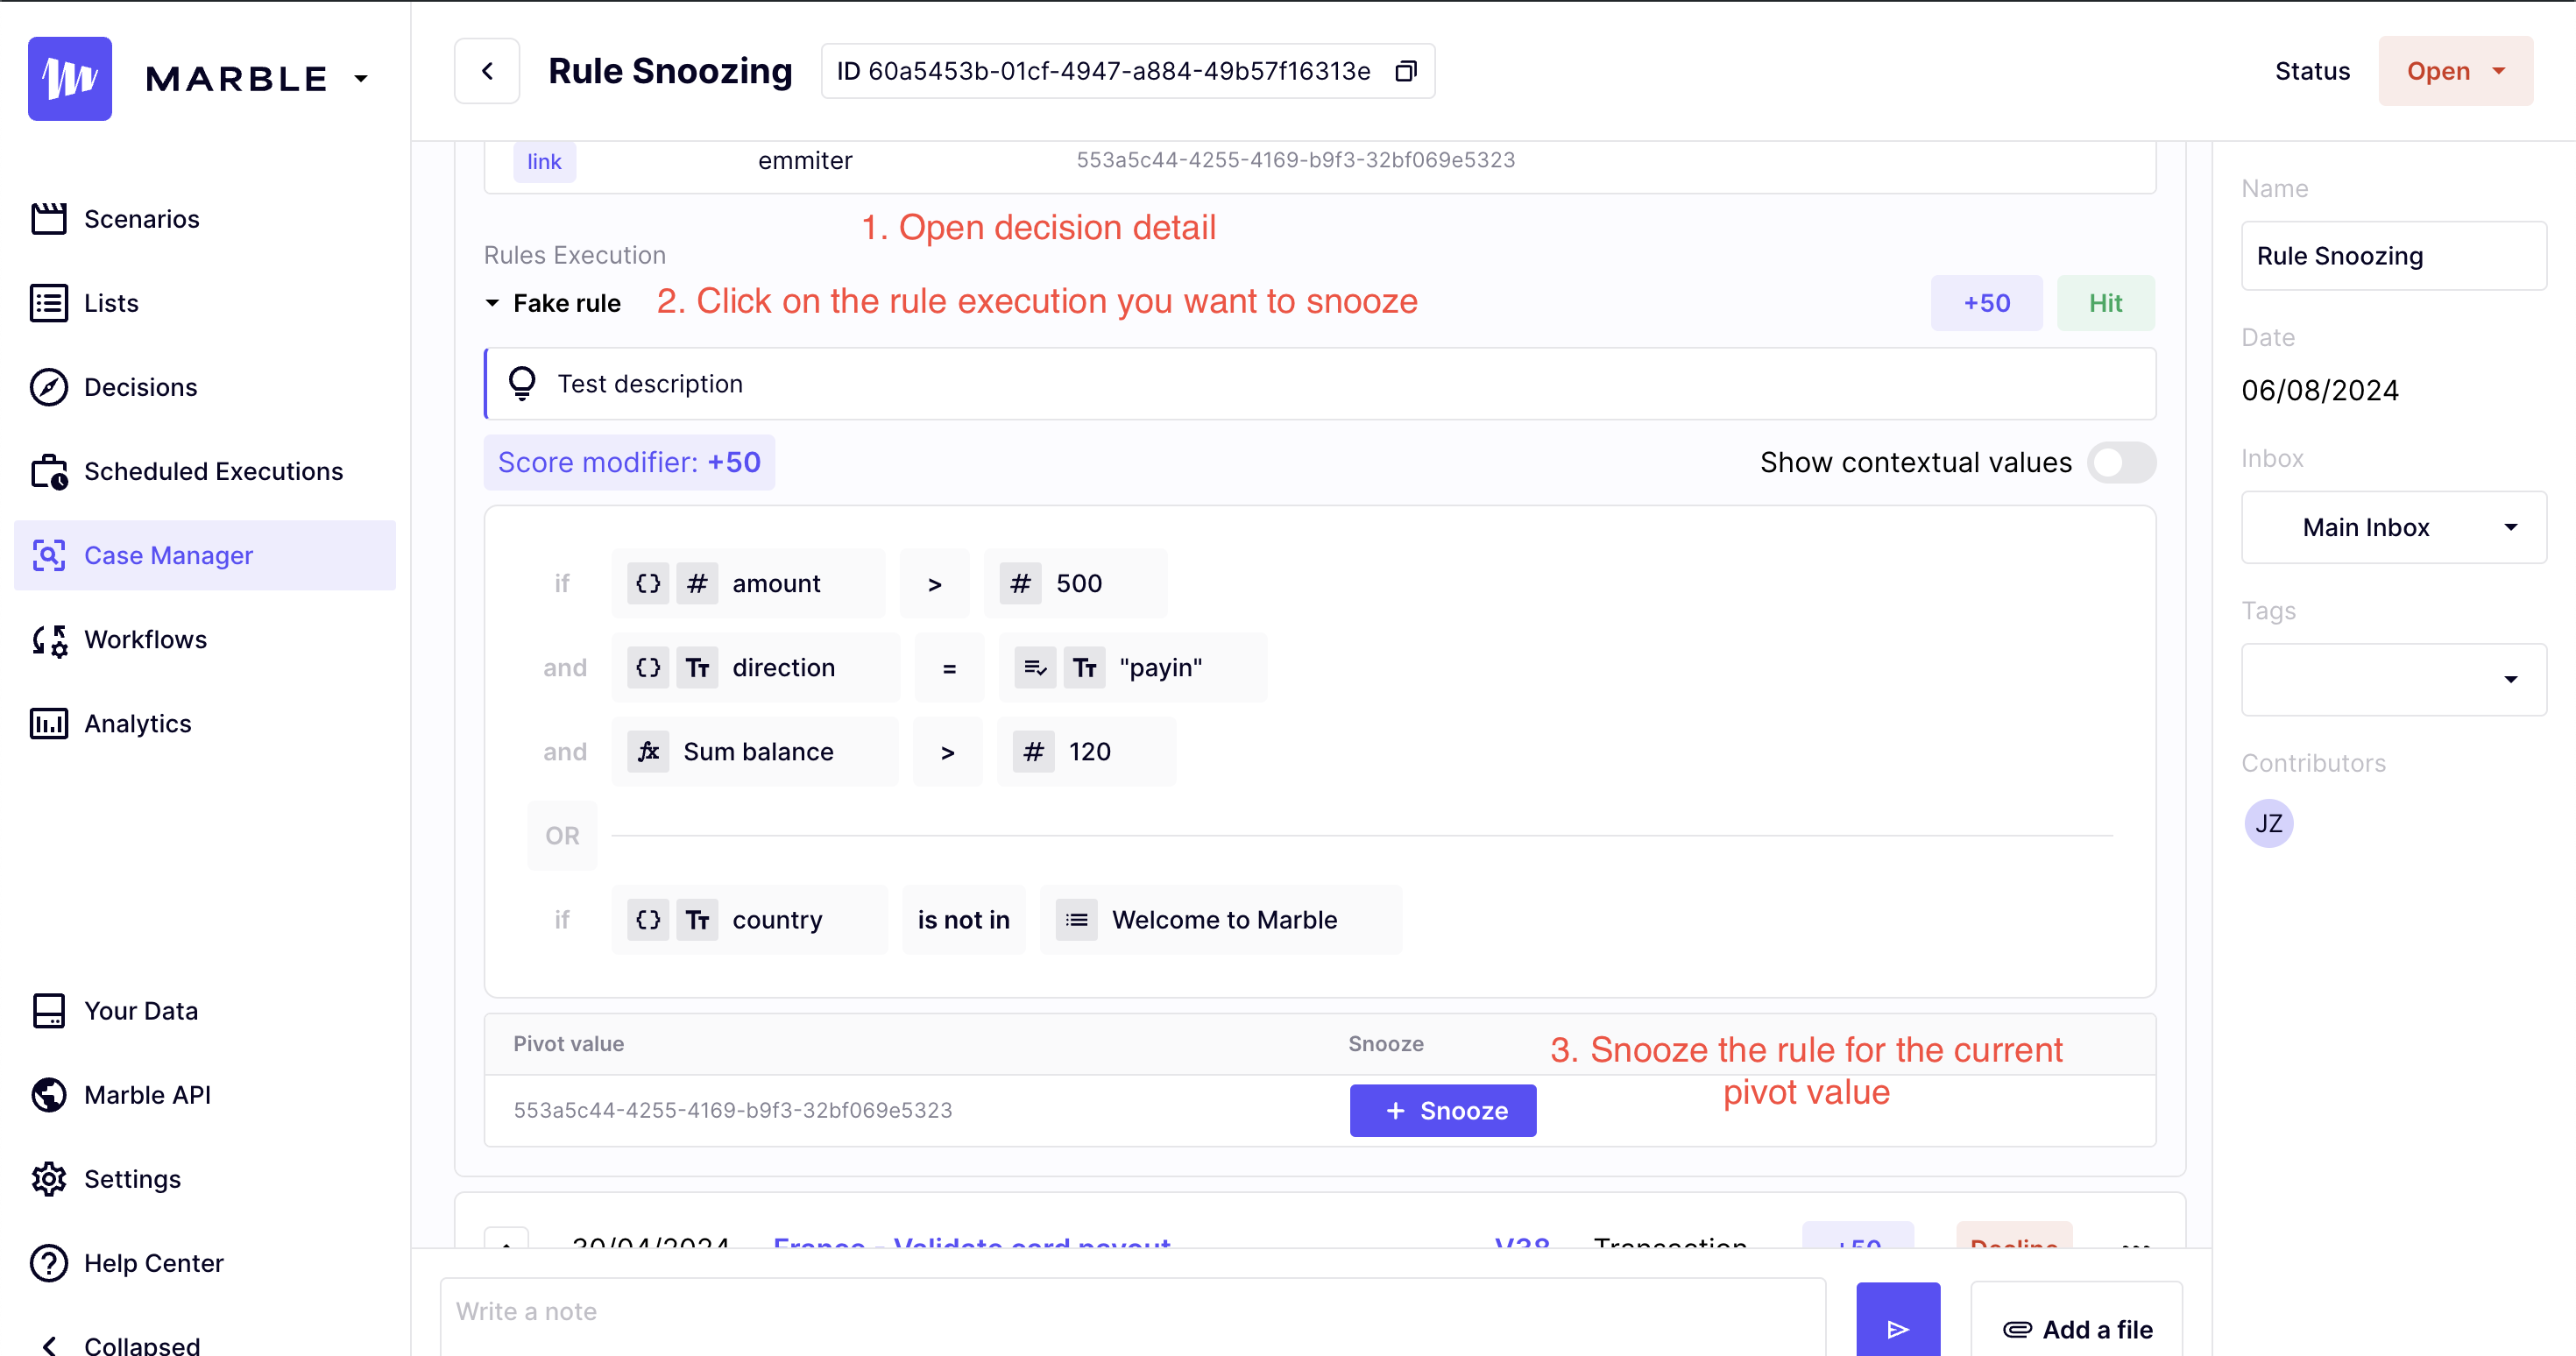Click the "payin" string value
The width and height of the screenshot is (2576, 1356).
pyautogui.click(x=1133, y=667)
